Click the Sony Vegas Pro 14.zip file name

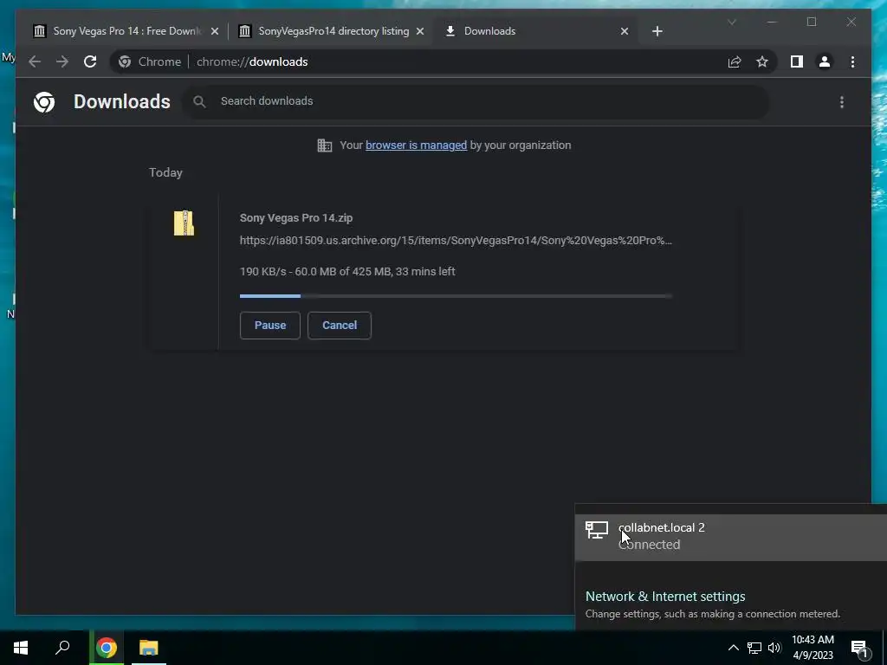click(296, 217)
